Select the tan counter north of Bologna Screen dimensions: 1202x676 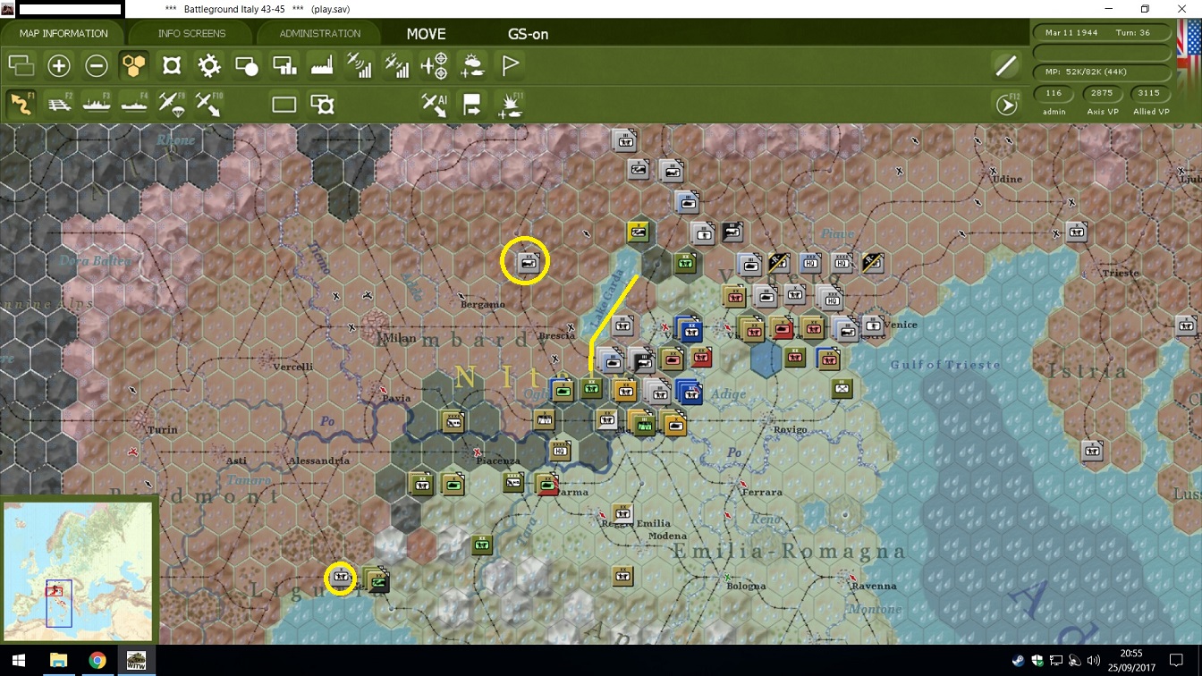[623, 576]
